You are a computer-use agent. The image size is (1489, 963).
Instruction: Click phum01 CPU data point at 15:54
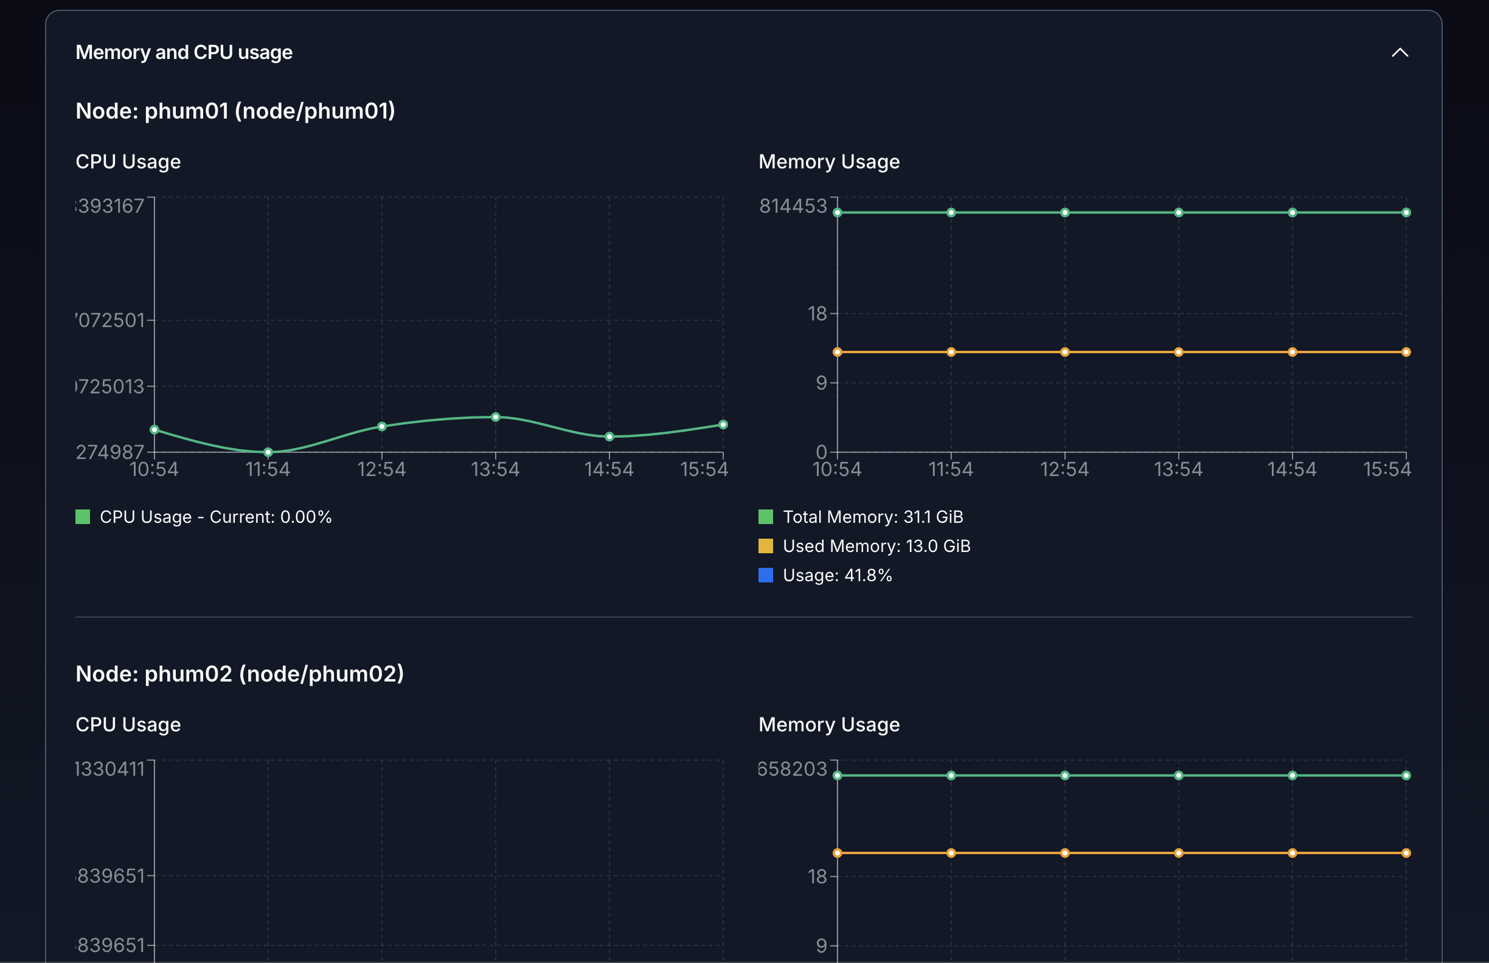723,424
